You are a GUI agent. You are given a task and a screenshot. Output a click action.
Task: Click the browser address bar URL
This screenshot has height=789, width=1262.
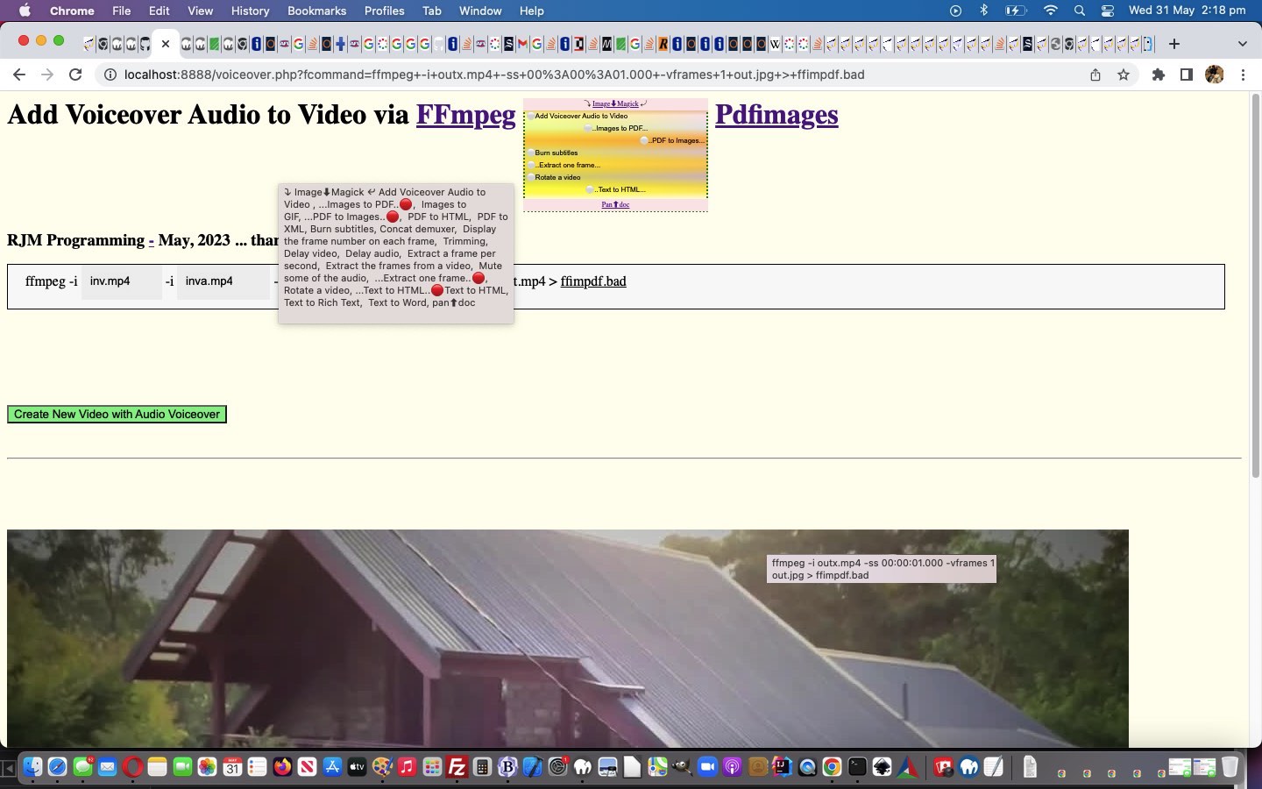click(494, 75)
